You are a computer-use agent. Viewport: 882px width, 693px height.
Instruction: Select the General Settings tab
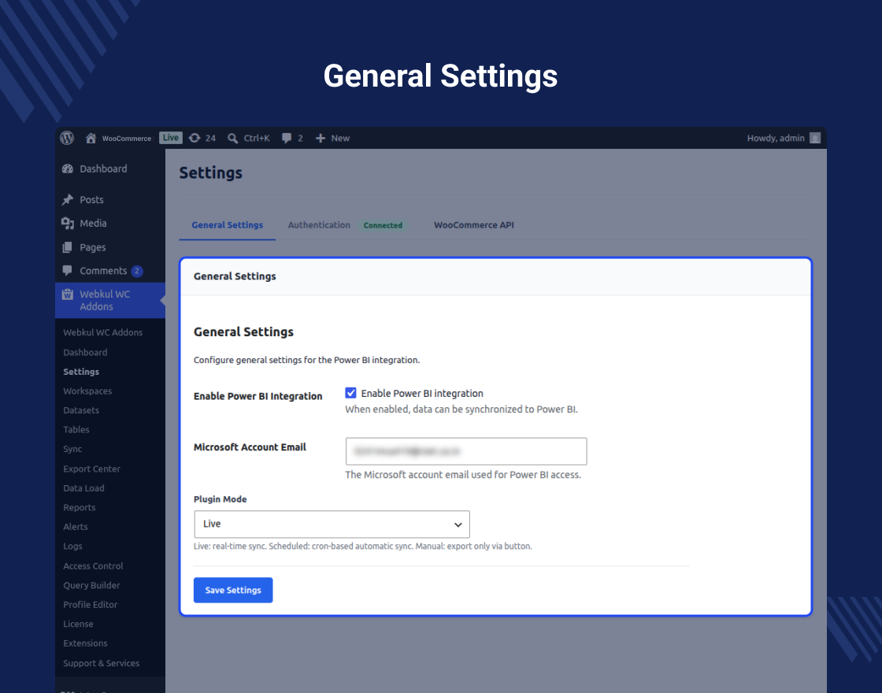click(228, 225)
